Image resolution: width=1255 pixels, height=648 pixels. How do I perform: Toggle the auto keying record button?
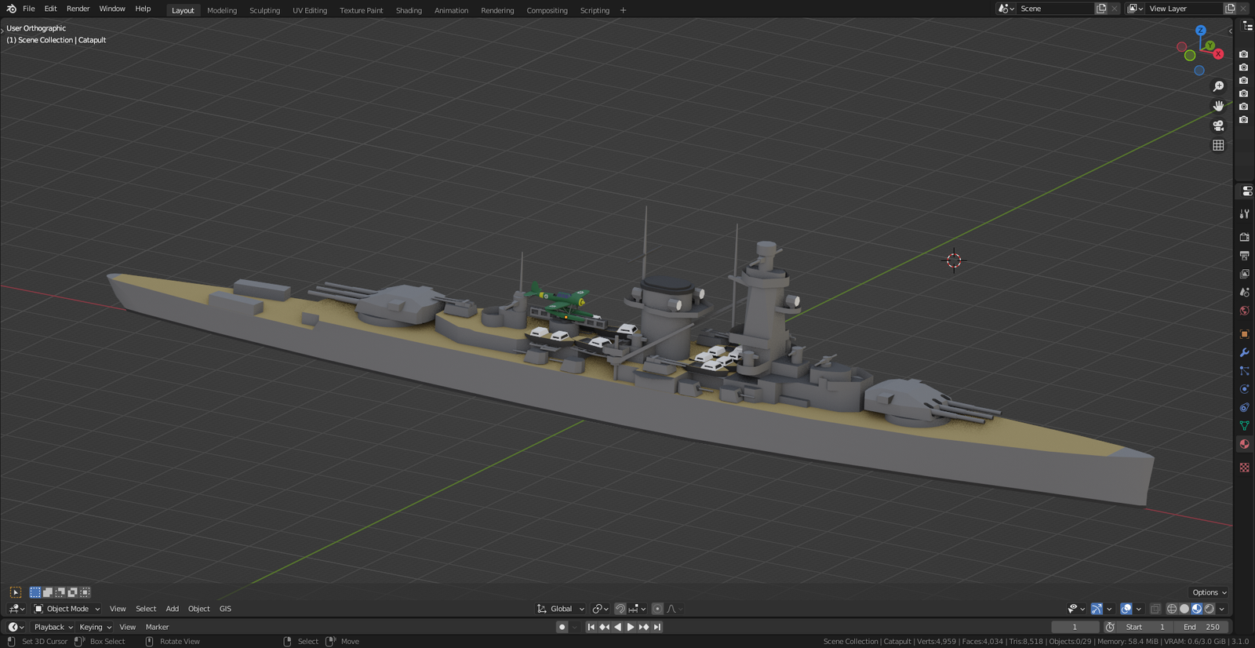[562, 627]
